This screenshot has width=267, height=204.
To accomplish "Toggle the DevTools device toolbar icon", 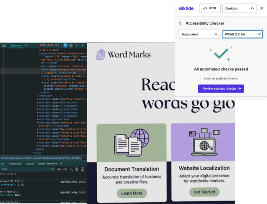I will tap(4, 45).
